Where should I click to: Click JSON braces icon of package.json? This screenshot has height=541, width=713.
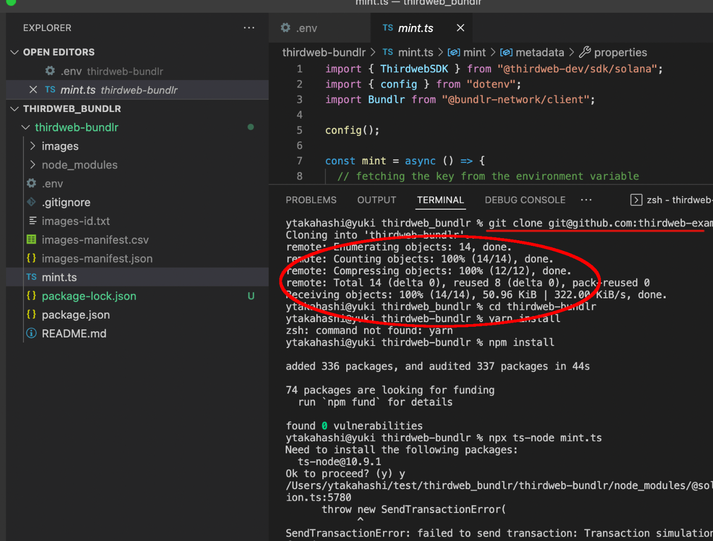(x=32, y=315)
